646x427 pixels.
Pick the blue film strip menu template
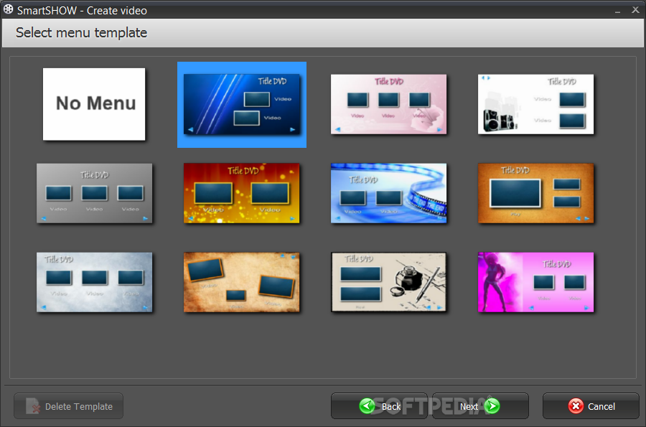(388, 193)
